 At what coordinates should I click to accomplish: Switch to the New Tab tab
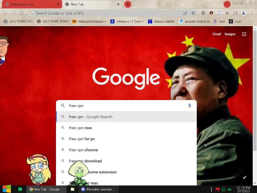(x=92, y=4)
